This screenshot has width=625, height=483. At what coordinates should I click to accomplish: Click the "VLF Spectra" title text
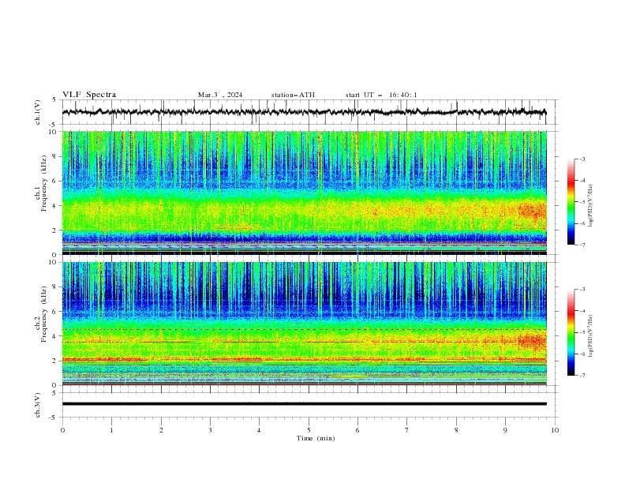tap(89, 95)
